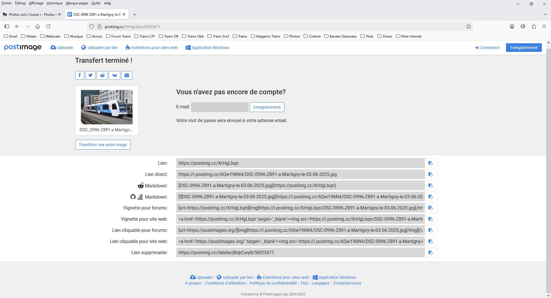The height and width of the screenshot is (298, 551).
Task: List all open tabs
Action: click(x=545, y=14)
